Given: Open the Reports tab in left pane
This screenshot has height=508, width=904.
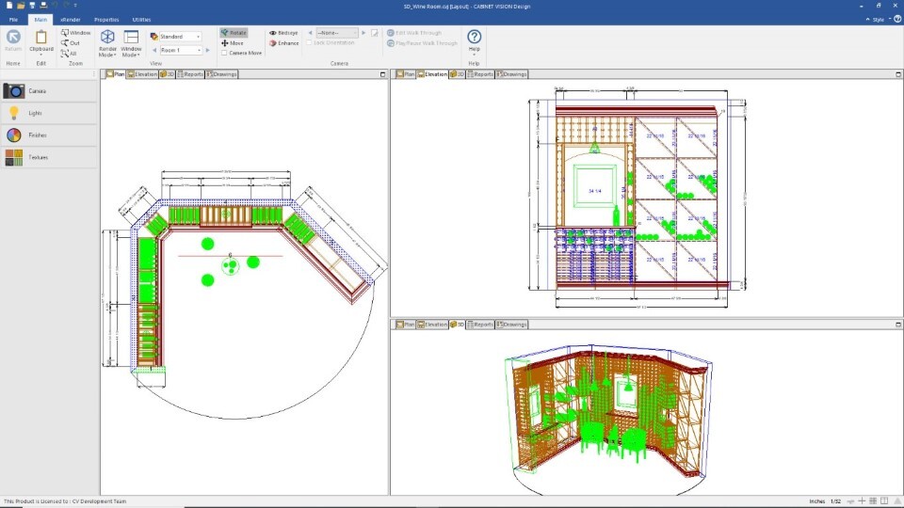Looking at the screenshot, I should click(190, 74).
